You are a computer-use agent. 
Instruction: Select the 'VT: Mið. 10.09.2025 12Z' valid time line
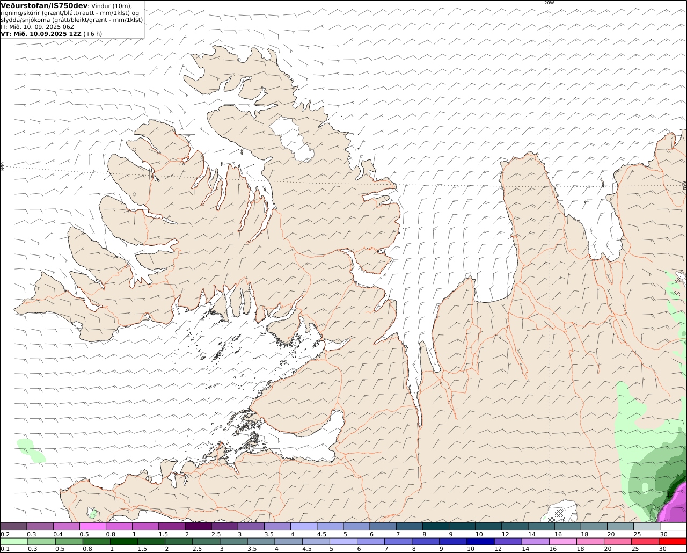click(x=41, y=34)
